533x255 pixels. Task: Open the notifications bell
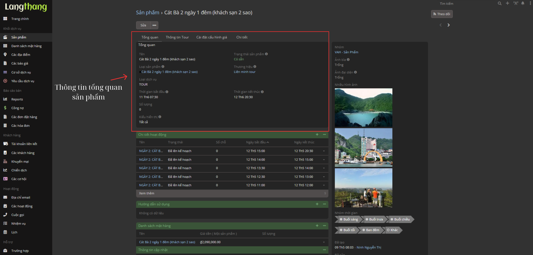tap(523, 3)
